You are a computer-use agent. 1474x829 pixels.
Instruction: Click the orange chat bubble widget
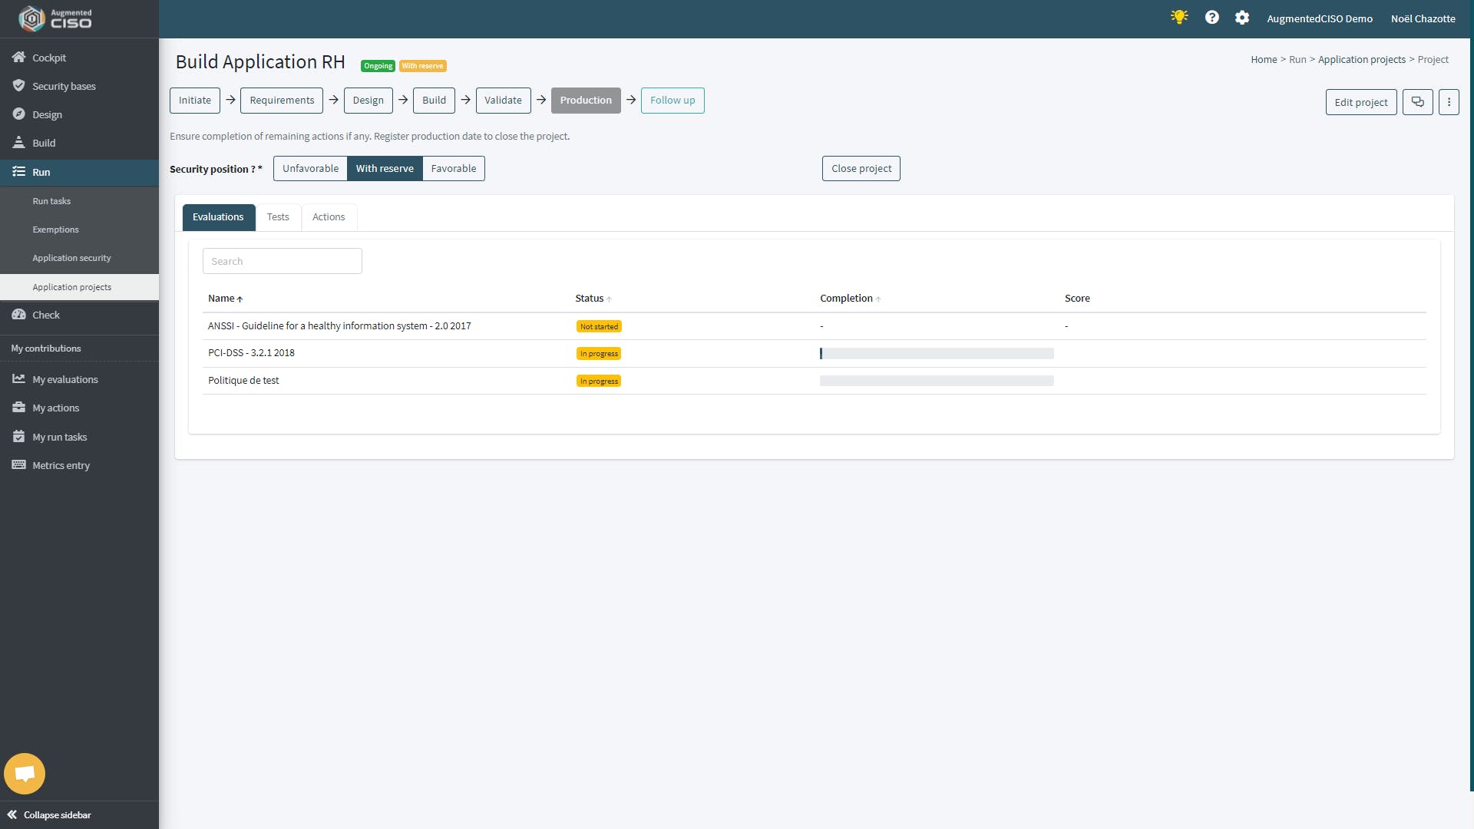25,773
